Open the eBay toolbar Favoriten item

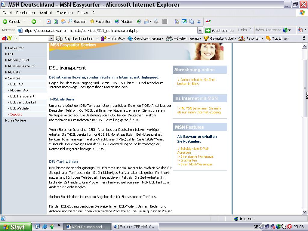click(x=251, y=38)
